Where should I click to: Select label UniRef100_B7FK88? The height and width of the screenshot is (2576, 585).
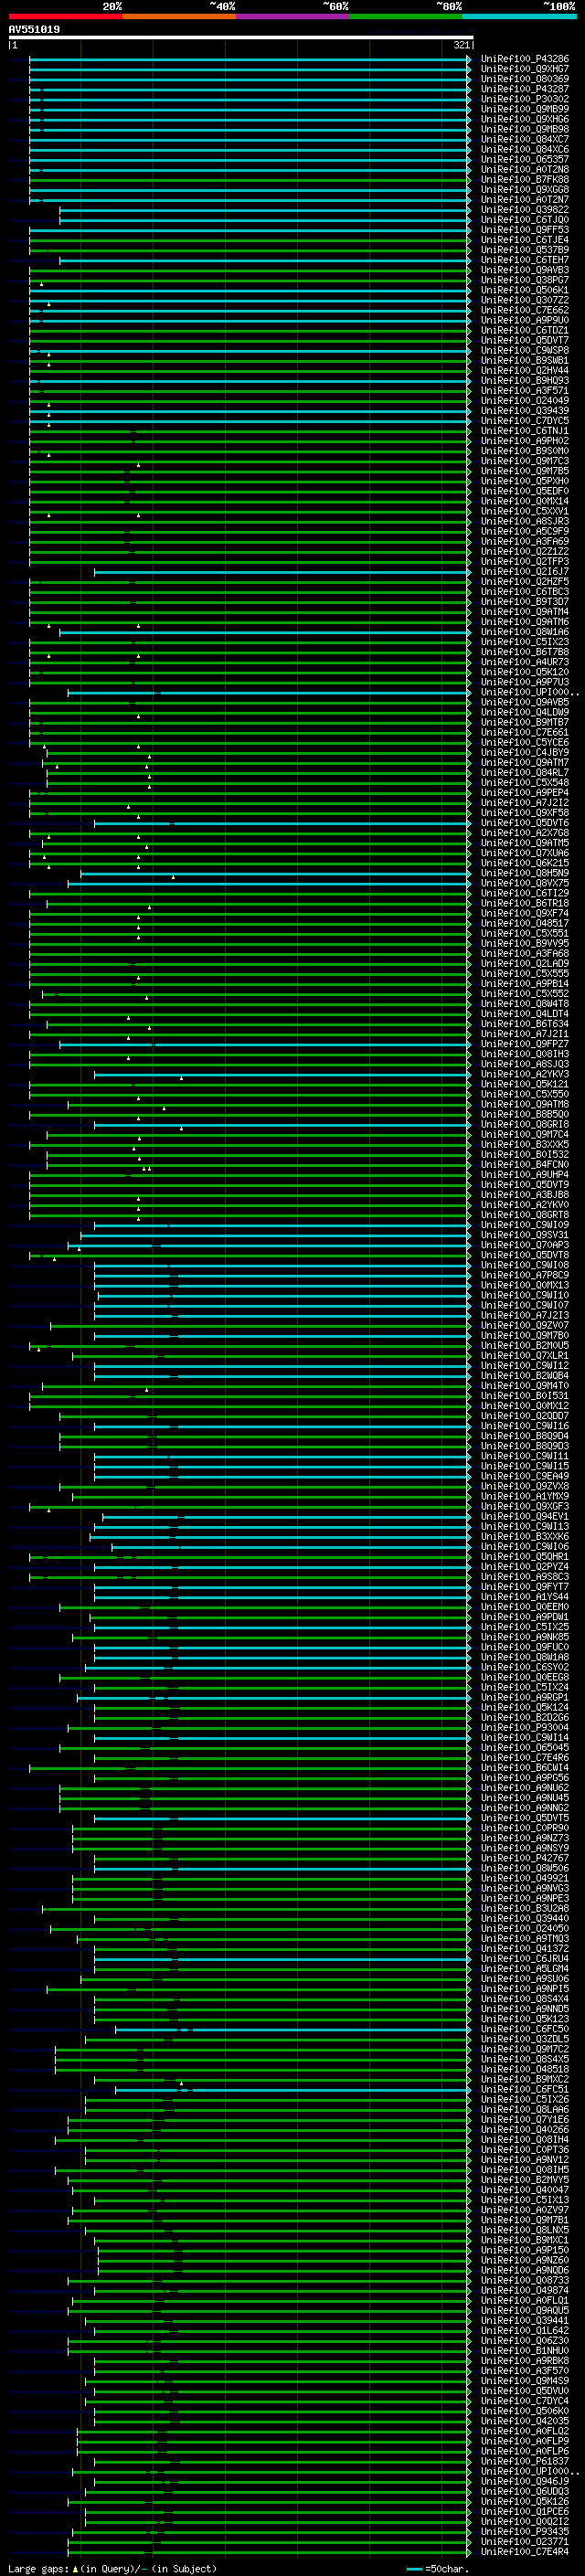525,179
